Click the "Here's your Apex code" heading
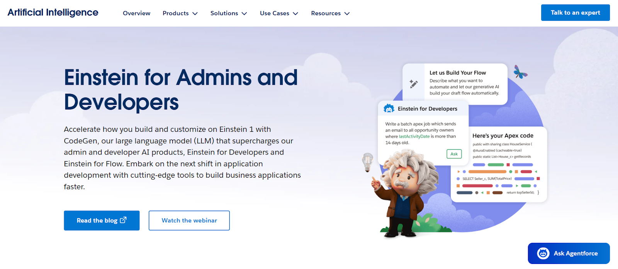The width and height of the screenshot is (618, 269). click(x=503, y=136)
